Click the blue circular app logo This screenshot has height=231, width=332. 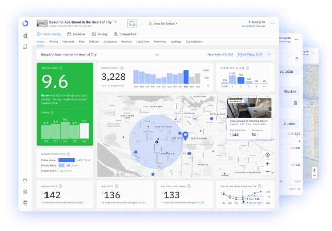pyautogui.click(x=25, y=23)
